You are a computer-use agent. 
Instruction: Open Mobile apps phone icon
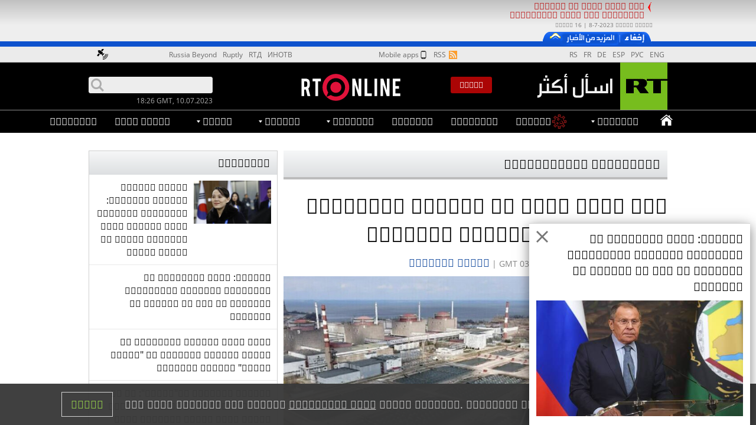[423, 55]
